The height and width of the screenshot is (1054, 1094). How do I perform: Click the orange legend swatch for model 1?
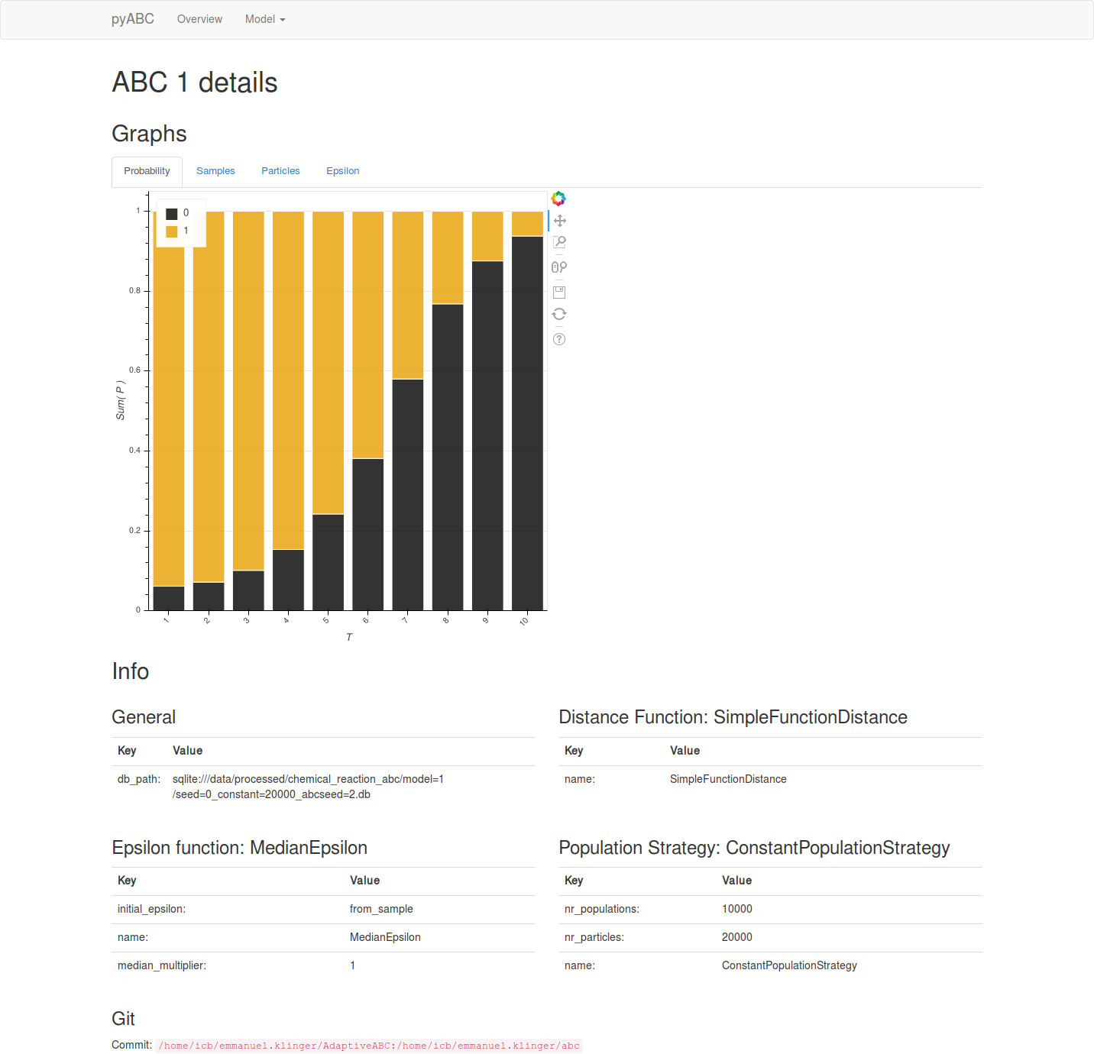point(172,231)
